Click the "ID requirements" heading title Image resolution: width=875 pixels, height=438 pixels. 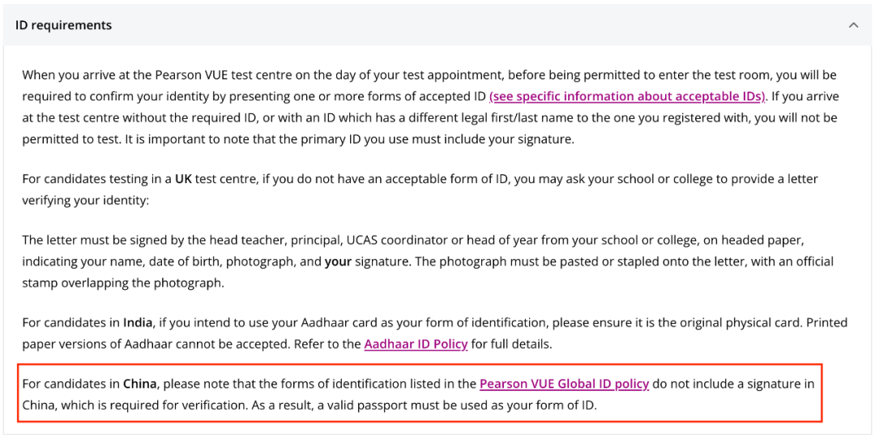[x=64, y=25]
